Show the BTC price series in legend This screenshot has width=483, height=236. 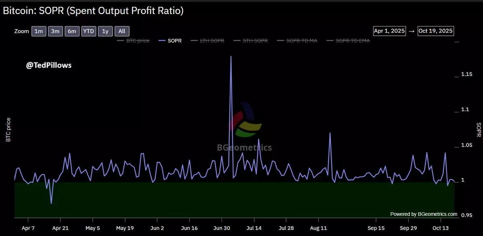pyautogui.click(x=134, y=41)
